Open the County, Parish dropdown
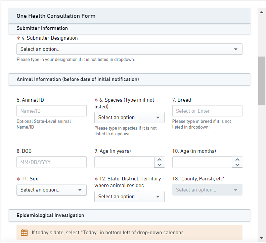 coord(207,190)
